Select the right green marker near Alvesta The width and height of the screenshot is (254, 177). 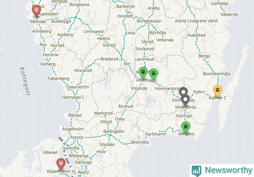click(153, 74)
